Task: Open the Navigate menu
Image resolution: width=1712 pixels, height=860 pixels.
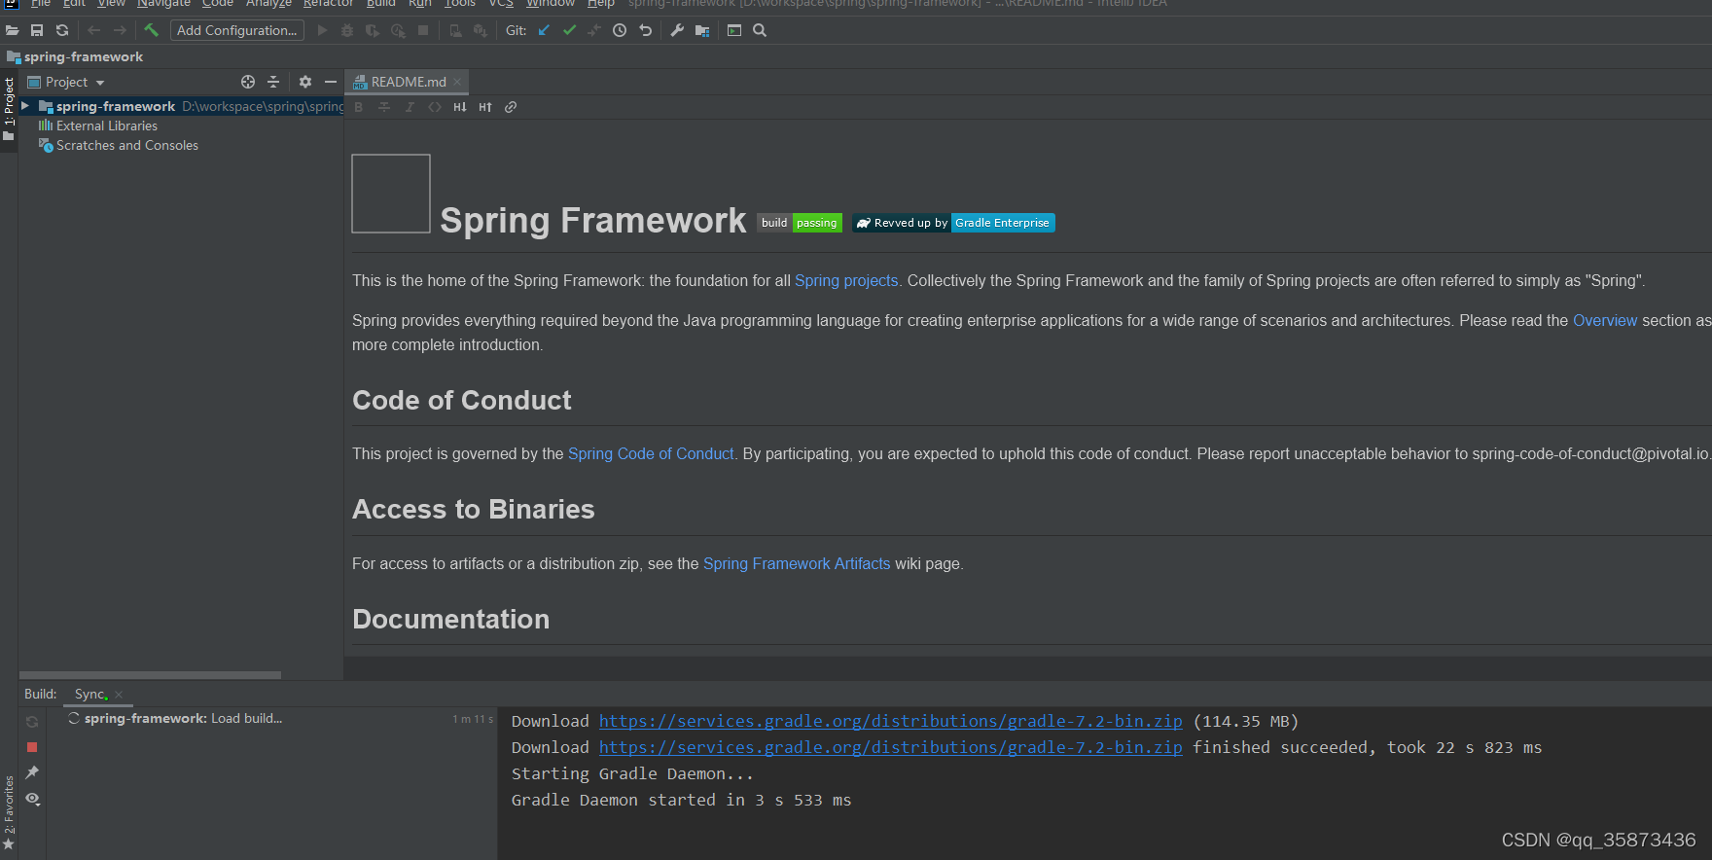Action: 163,4
